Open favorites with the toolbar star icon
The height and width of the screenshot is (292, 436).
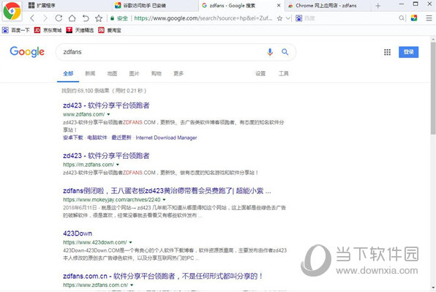[99, 18]
